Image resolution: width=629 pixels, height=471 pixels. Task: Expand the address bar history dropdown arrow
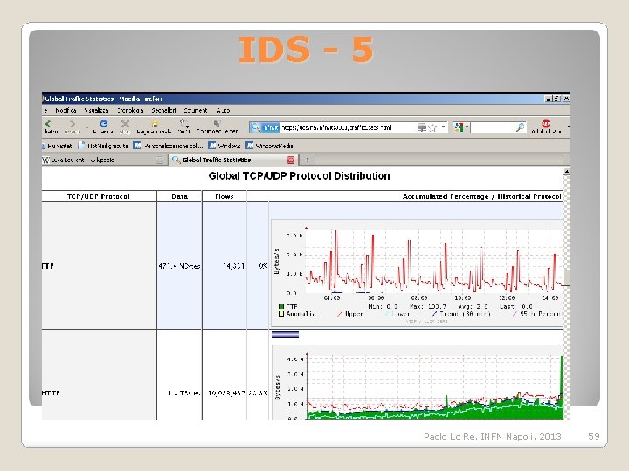click(x=443, y=127)
